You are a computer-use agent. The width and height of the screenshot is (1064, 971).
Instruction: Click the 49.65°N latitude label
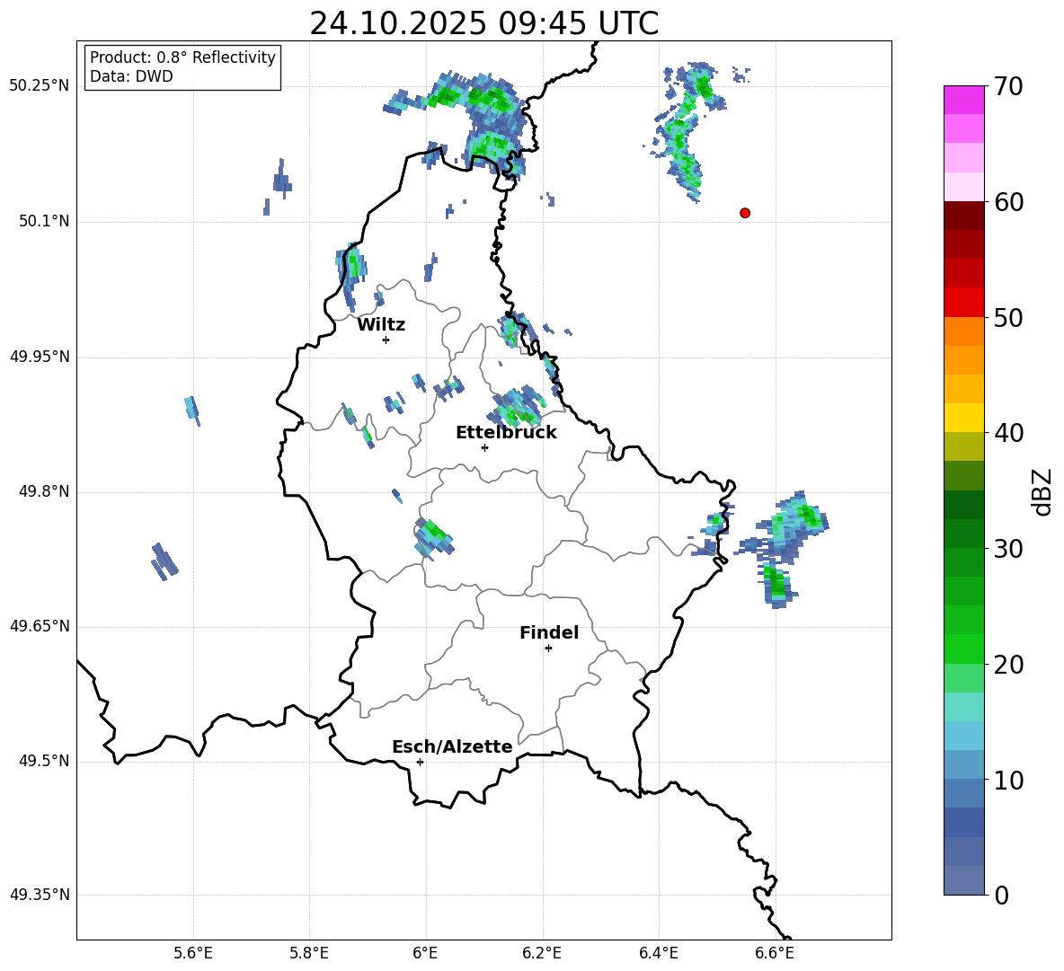(40, 626)
